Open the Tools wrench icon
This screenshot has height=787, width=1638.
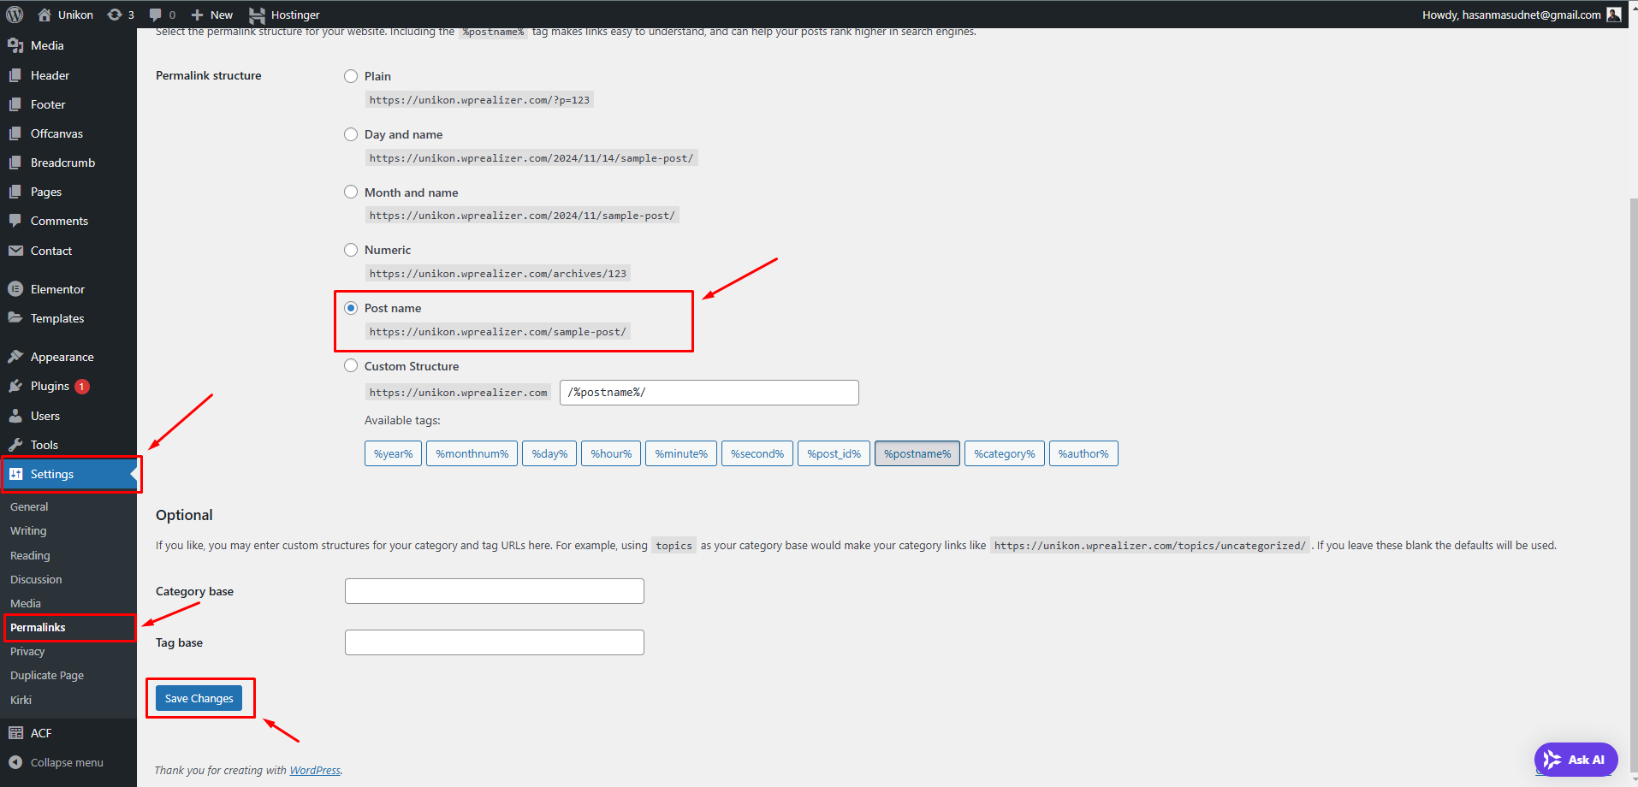coord(15,445)
